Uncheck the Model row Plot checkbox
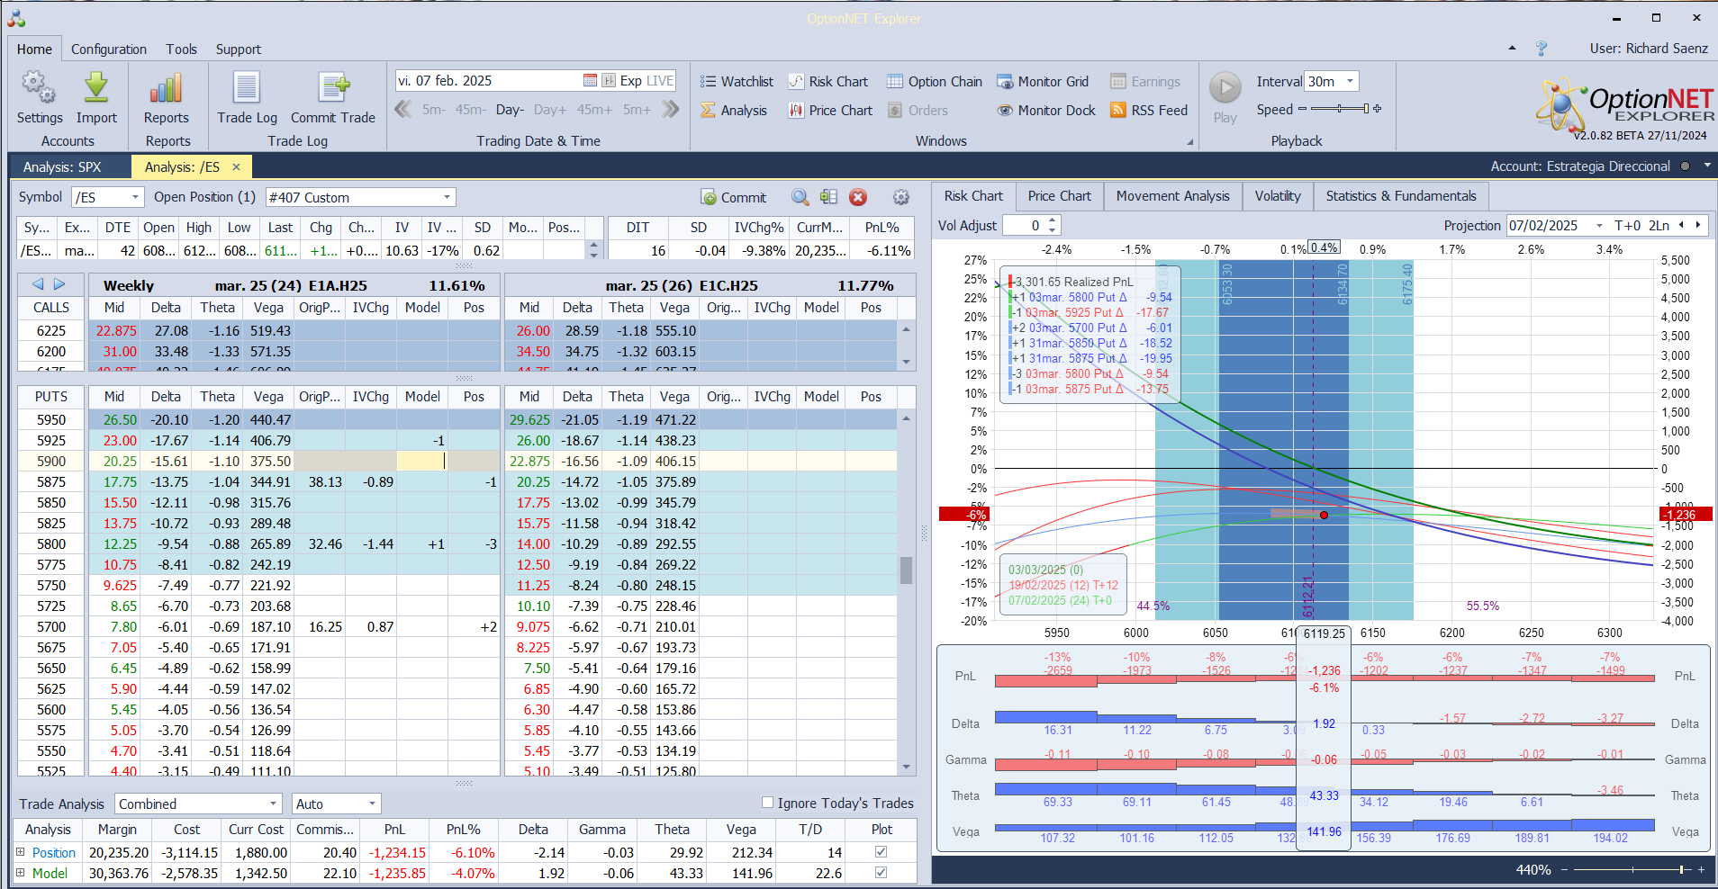Viewport: 1718px width, 889px height. pos(881,873)
